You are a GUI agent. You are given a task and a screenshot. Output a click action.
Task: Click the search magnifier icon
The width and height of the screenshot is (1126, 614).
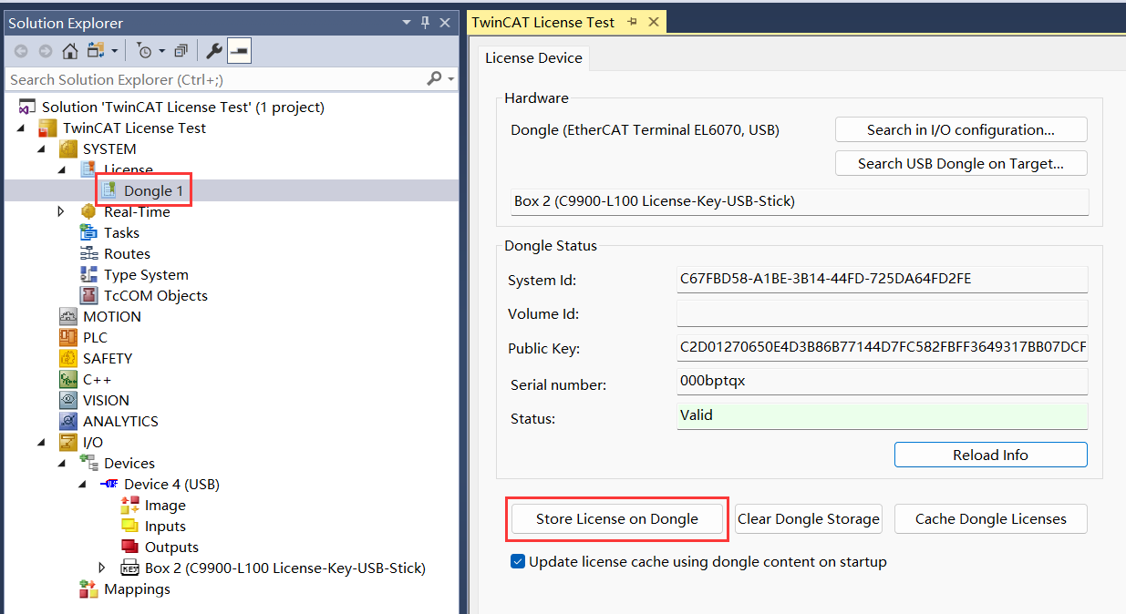[435, 79]
